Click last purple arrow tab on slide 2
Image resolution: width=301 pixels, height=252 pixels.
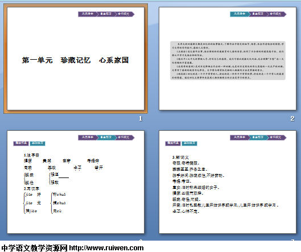[277, 14]
